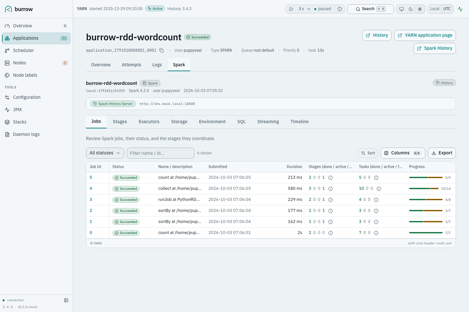469x312 pixels.
Task: Open refresh interval 3 s dropdown
Action: click(x=304, y=9)
